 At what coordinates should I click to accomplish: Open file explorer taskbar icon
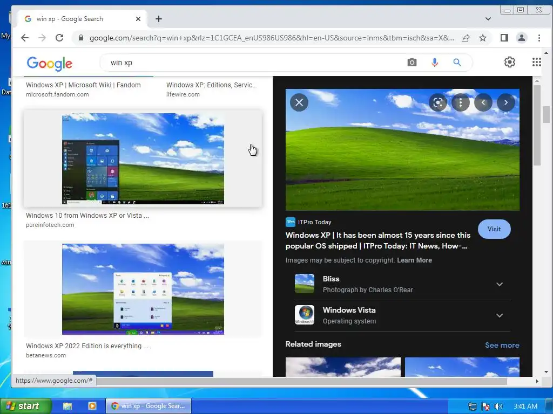68,406
